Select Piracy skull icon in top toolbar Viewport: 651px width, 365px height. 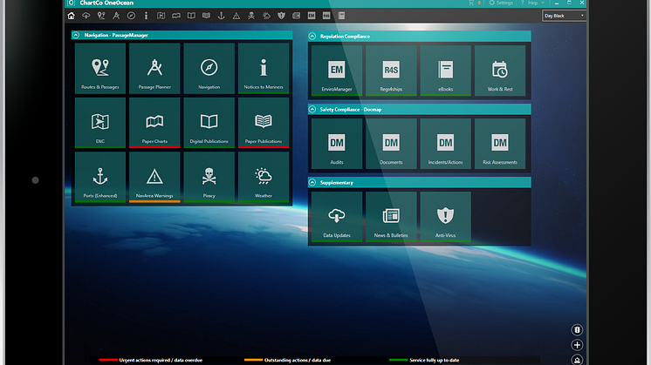tap(251, 16)
